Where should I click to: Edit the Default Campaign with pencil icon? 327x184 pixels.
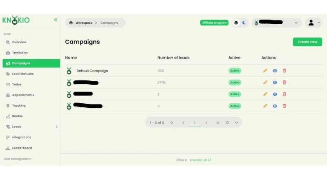coord(265,71)
